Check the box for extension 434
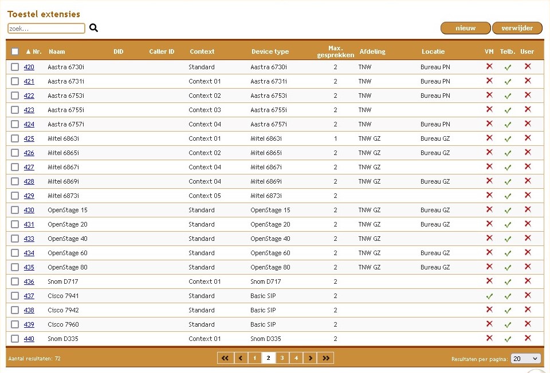The image size is (550, 373). (x=15, y=253)
